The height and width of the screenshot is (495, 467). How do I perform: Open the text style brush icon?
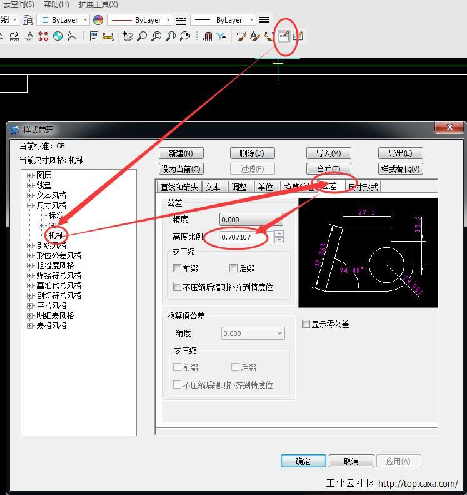pyautogui.click(x=255, y=37)
